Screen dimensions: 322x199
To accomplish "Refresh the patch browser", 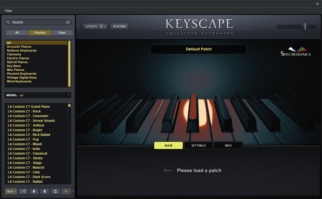I will click(x=55, y=192).
